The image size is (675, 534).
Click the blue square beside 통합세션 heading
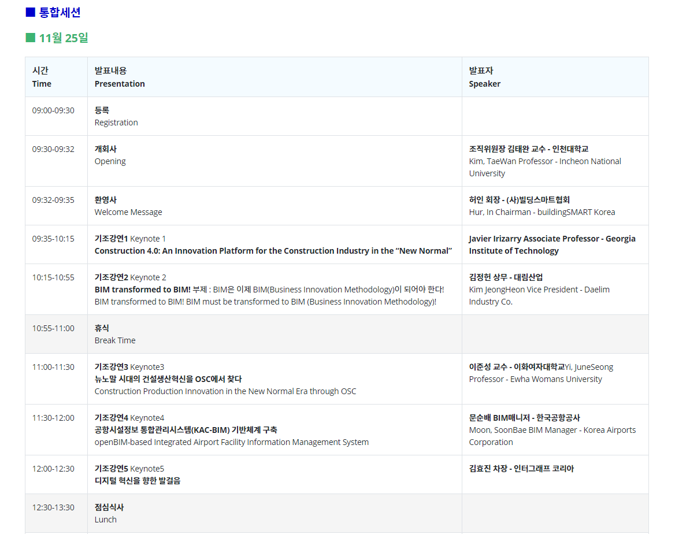31,12
